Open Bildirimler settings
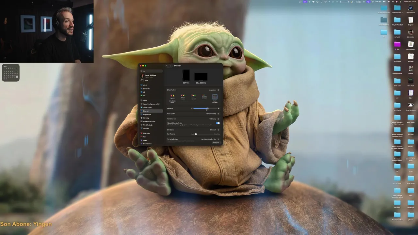Viewport: 418px width, 235px height. [152, 133]
